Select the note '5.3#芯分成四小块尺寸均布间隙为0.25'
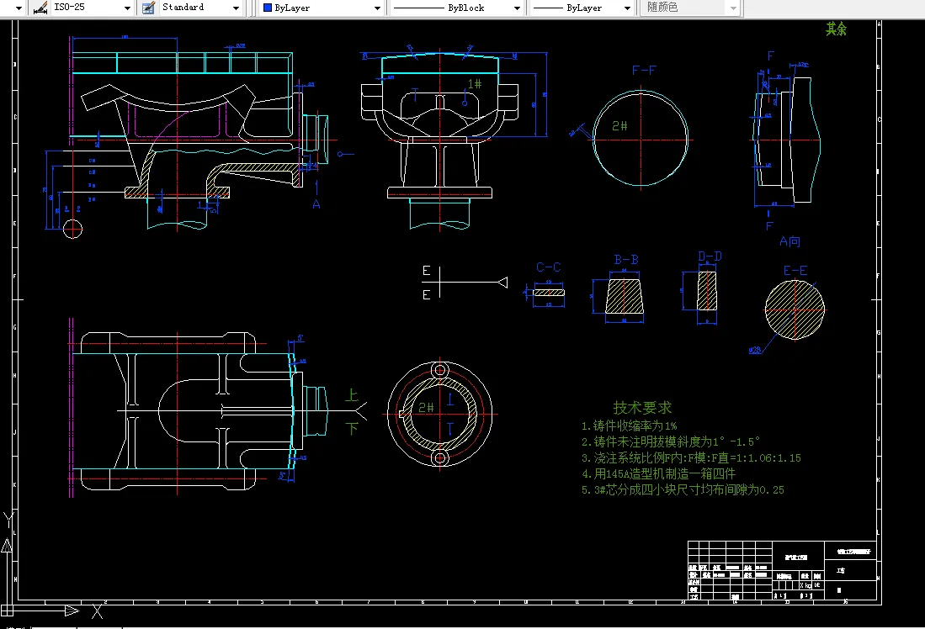925x629 pixels. tap(683, 489)
